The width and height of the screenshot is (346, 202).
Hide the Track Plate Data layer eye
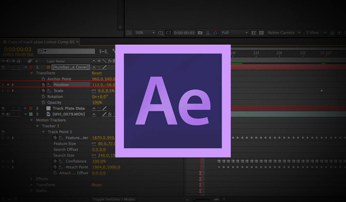click(x=3, y=108)
